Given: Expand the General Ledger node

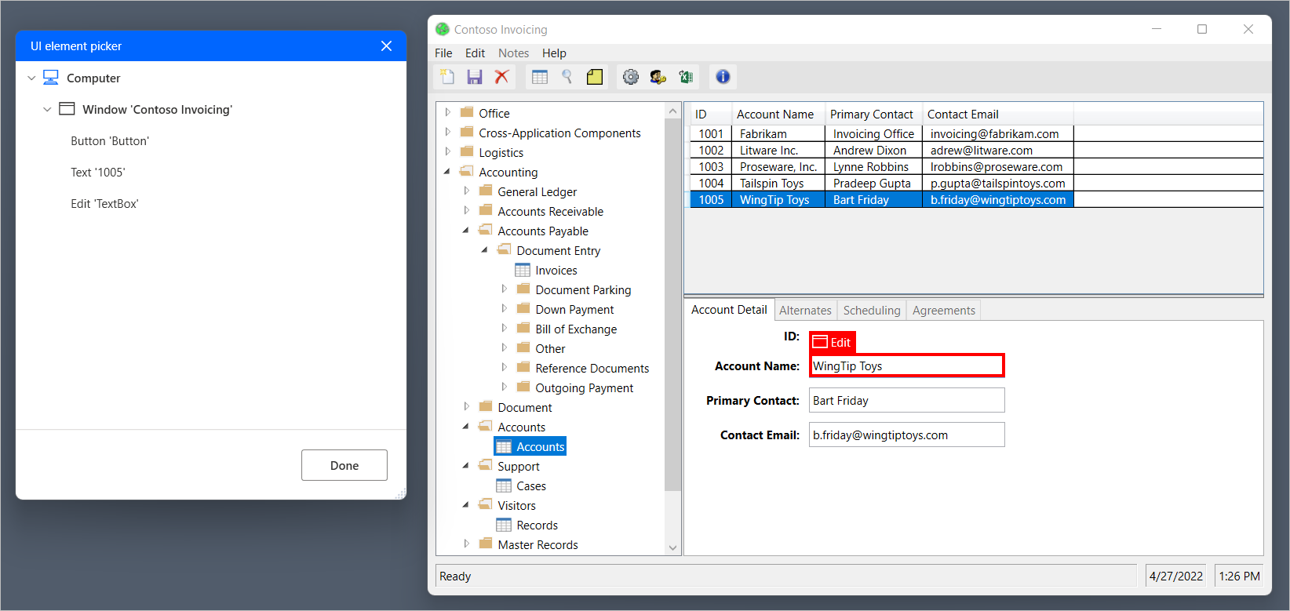Looking at the screenshot, I should [x=467, y=191].
